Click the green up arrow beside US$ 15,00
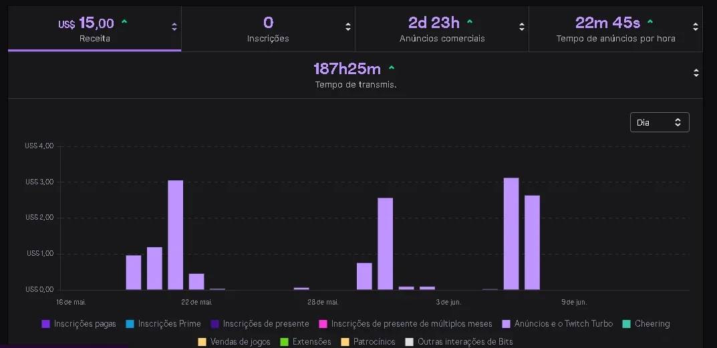This screenshot has height=348, width=717. point(124,21)
